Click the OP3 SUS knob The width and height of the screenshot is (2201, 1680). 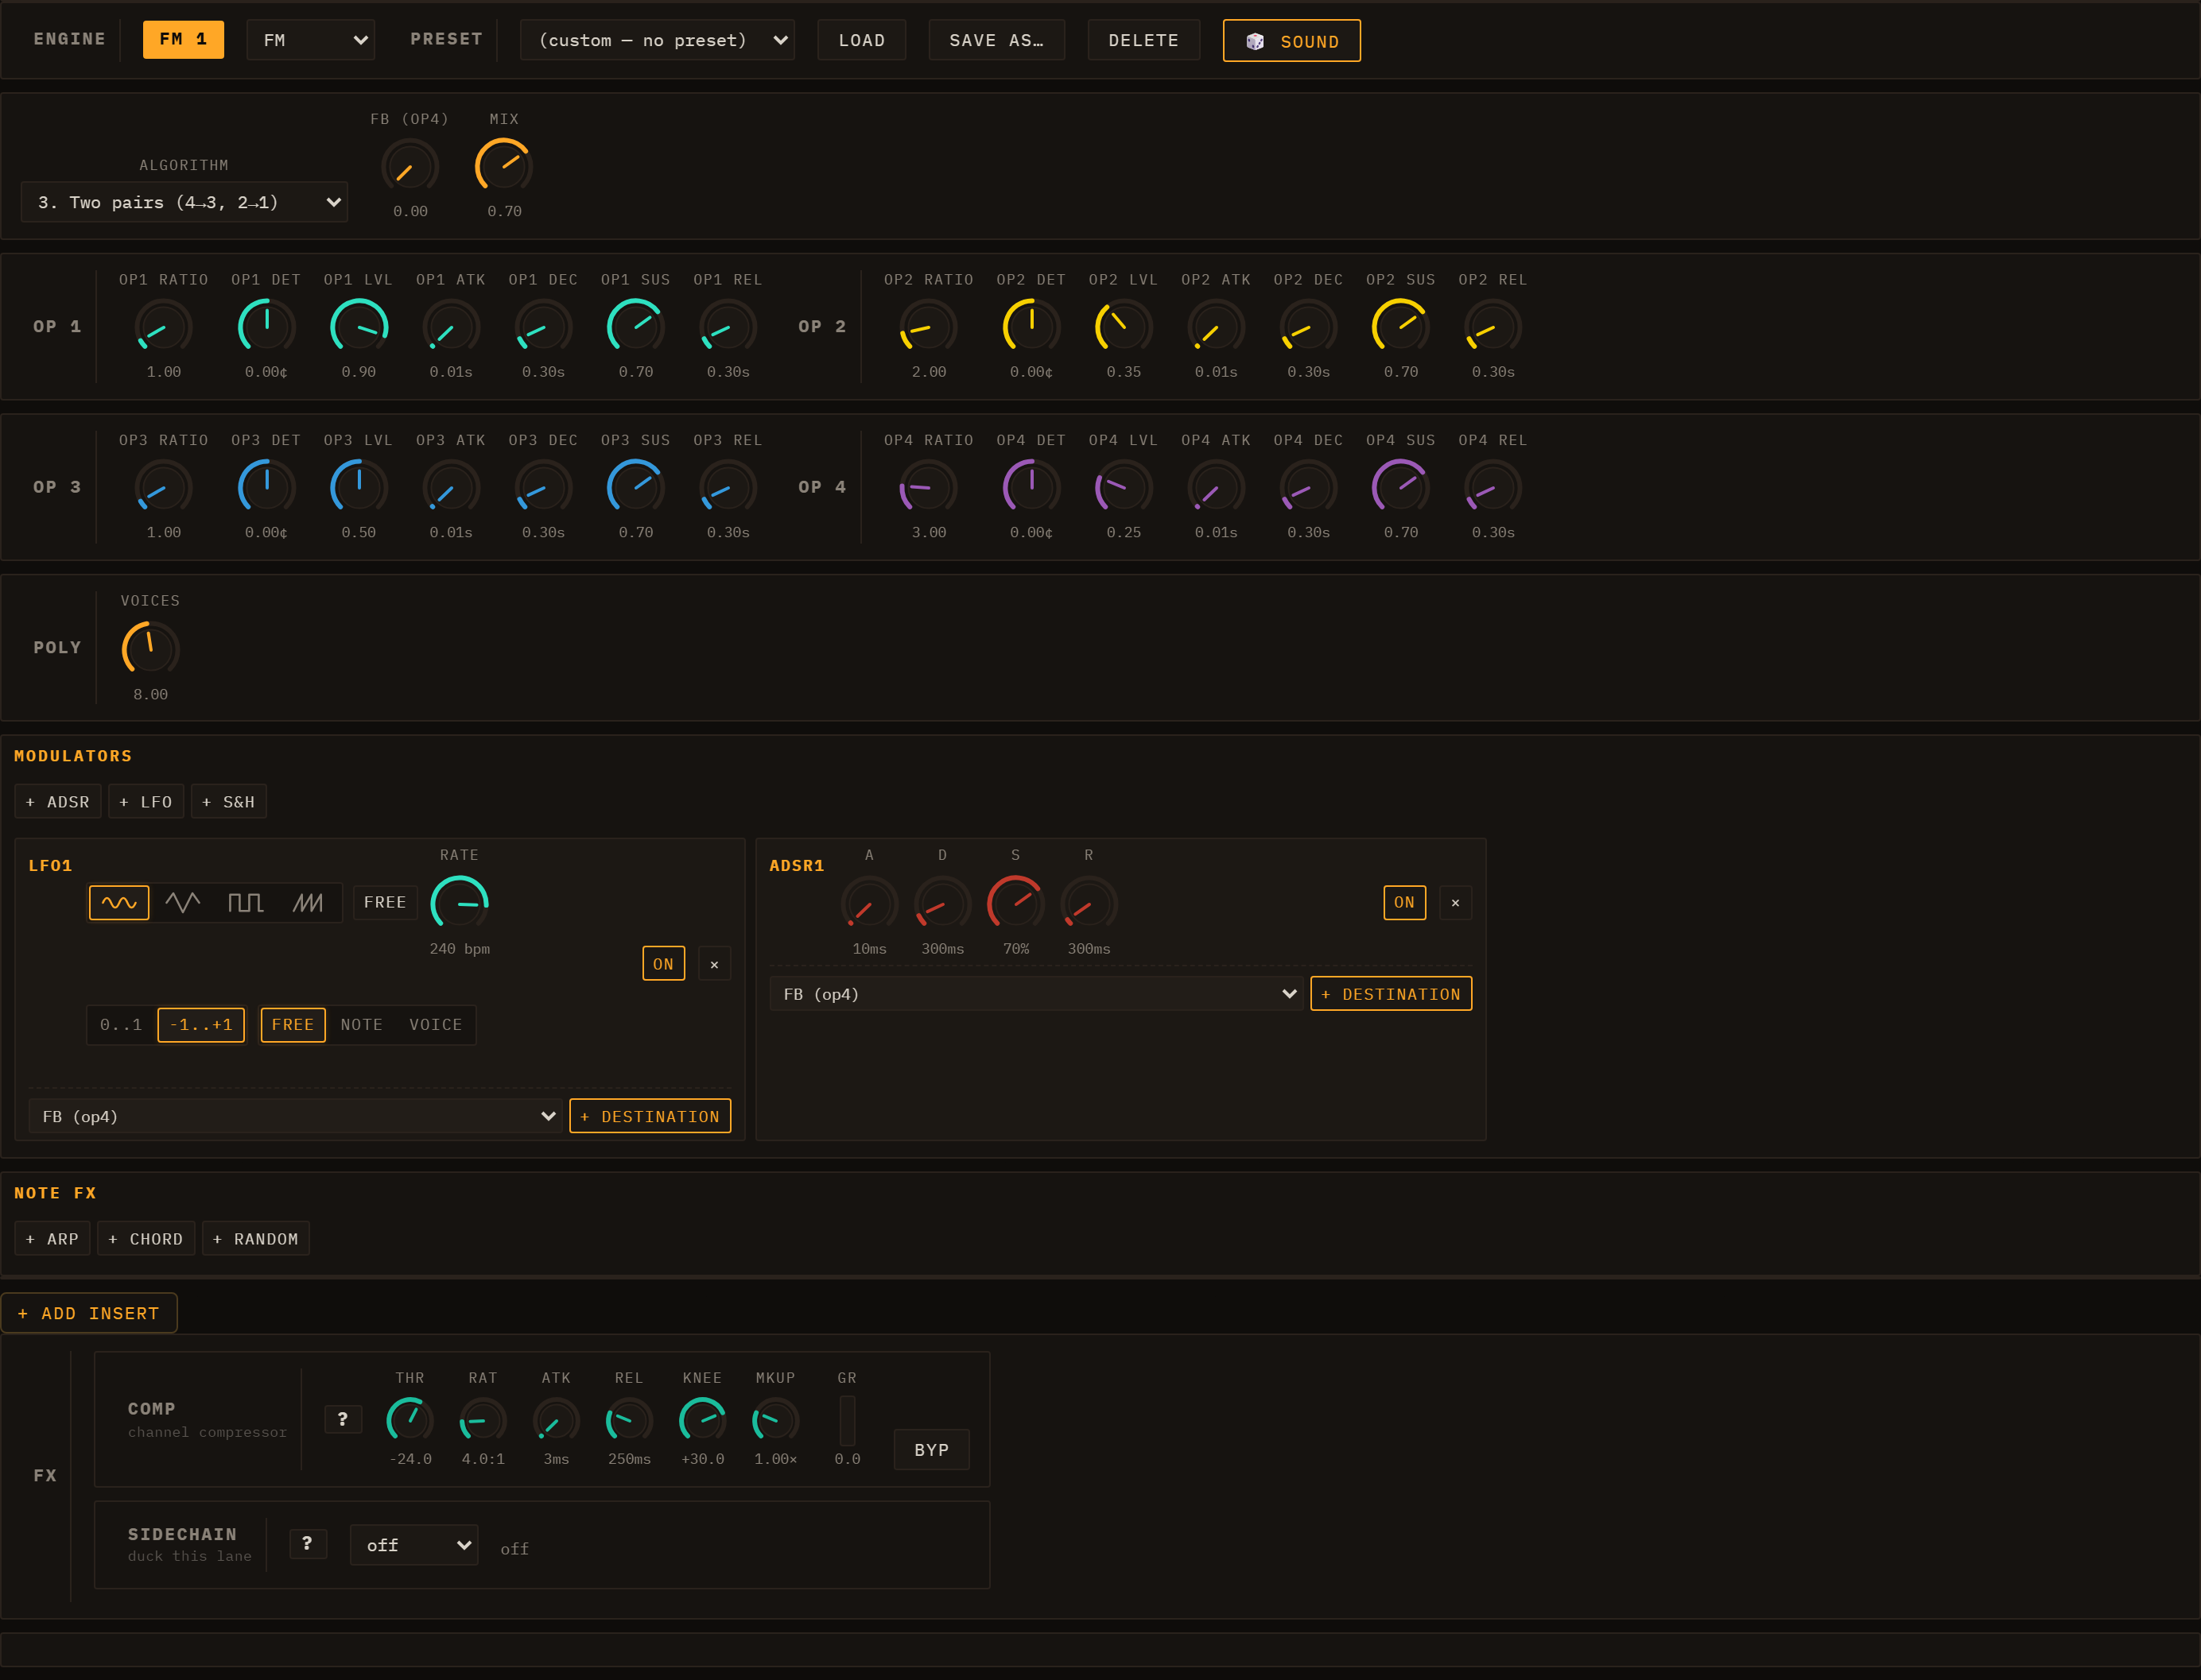[635, 488]
